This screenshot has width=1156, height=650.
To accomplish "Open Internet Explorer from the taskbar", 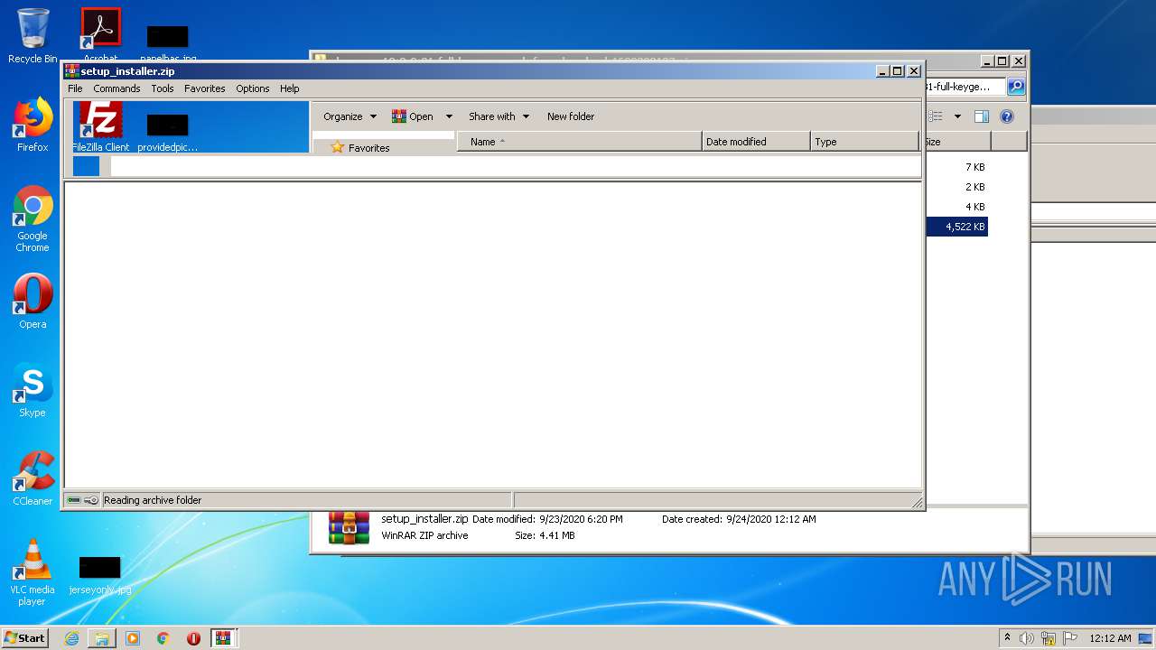I will [x=71, y=638].
